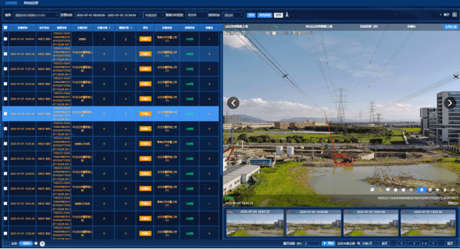Click the heart favorite icon on image
The width and height of the screenshot is (460, 249).
tap(388, 190)
